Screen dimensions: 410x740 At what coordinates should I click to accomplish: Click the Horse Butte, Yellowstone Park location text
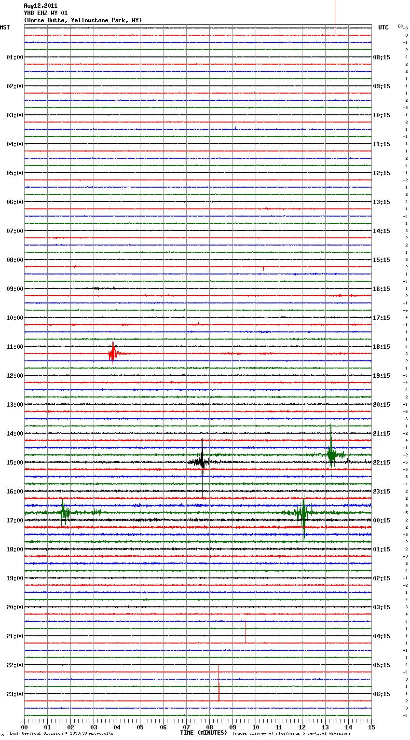tap(83, 20)
